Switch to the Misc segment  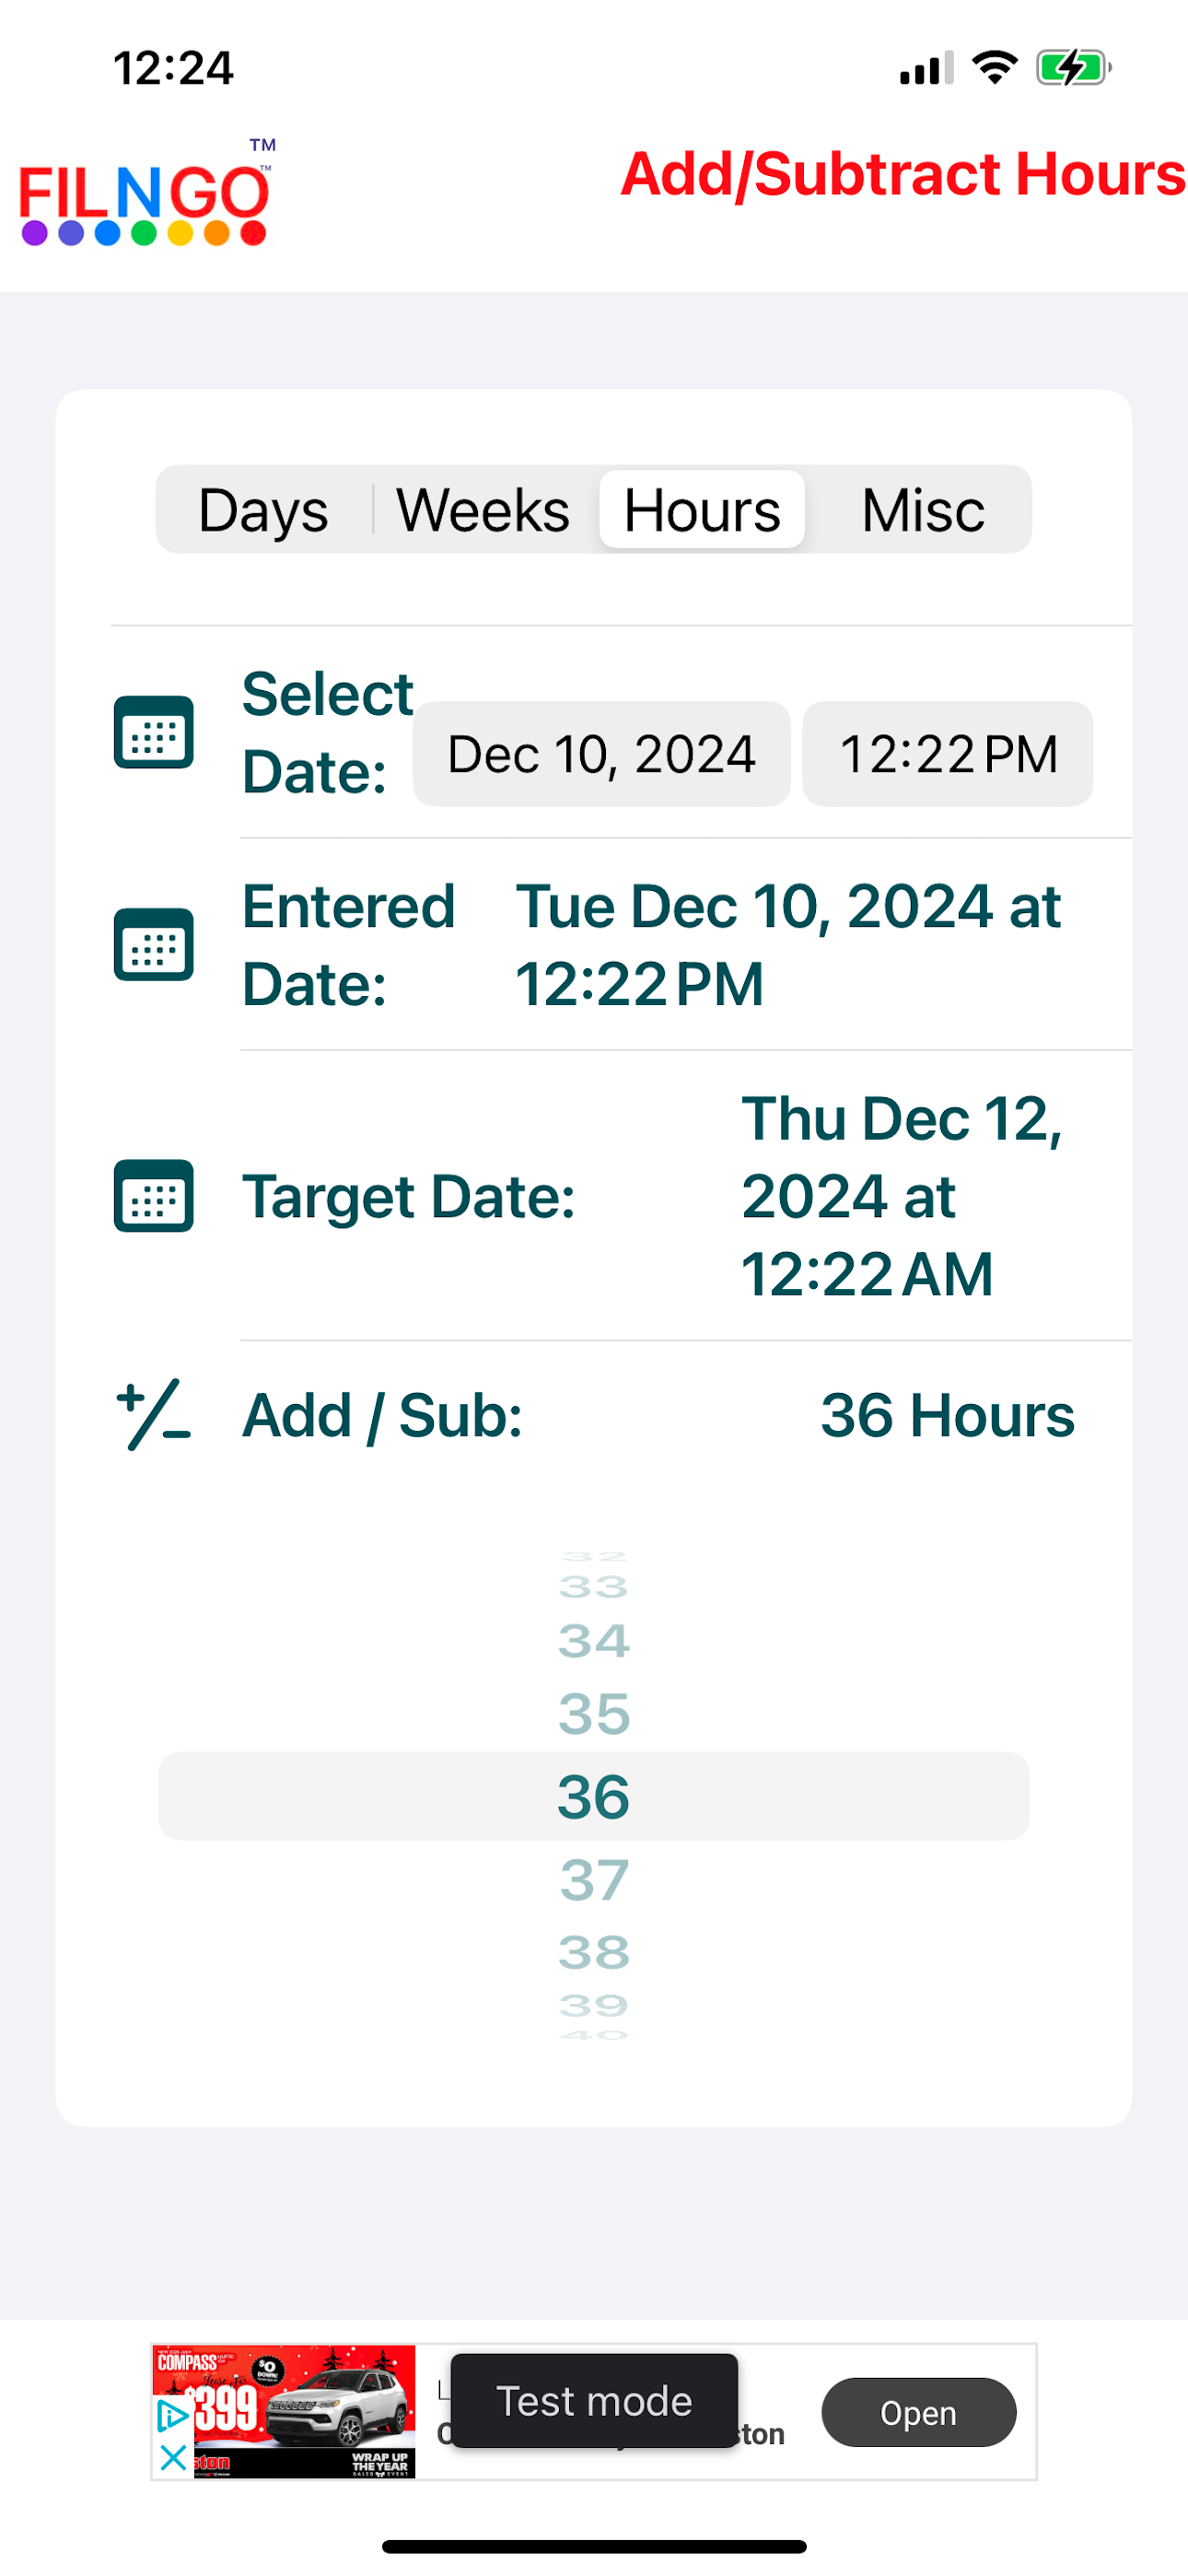click(922, 510)
